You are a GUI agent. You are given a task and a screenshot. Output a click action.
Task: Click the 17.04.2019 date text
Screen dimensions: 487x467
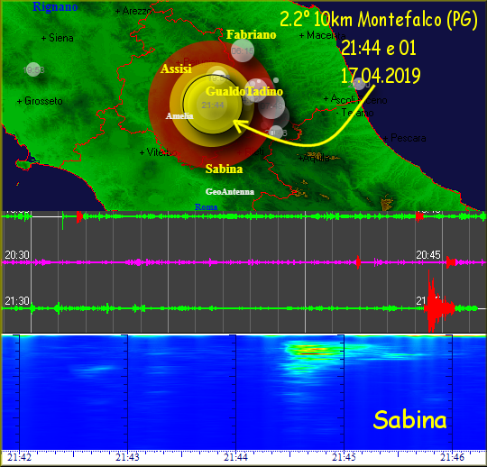coord(381,76)
